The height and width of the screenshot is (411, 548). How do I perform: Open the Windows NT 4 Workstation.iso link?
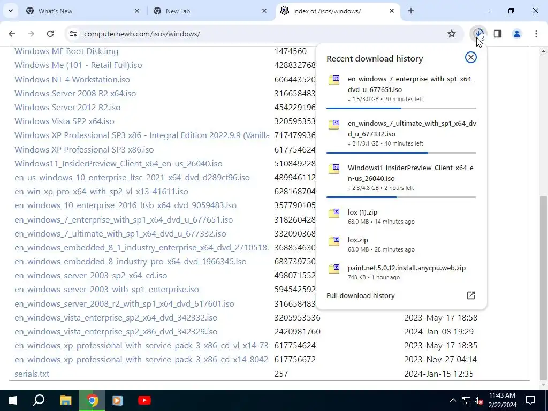[x=72, y=79]
